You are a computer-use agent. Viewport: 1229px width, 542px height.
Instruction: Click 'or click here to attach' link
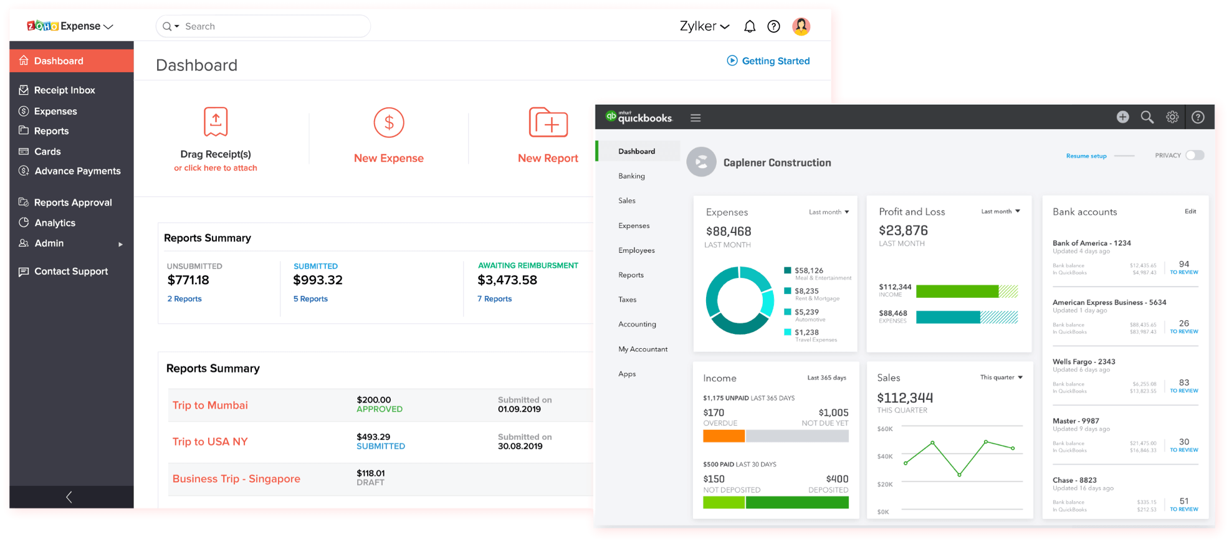click(x=216, y=168)
